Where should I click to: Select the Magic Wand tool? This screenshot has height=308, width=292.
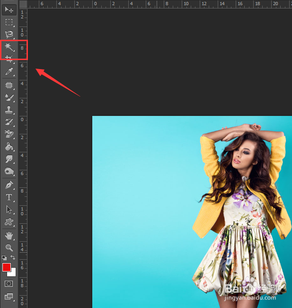[9, 47]
